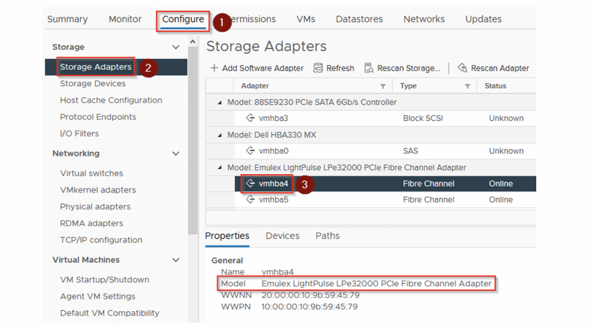Open Virtual switches under Networking
593x331 pixels.
pyautogui.click(x=91, y=173)
